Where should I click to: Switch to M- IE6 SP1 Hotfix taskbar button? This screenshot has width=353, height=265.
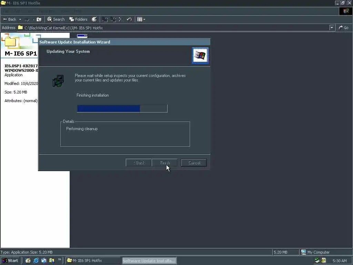93,261
